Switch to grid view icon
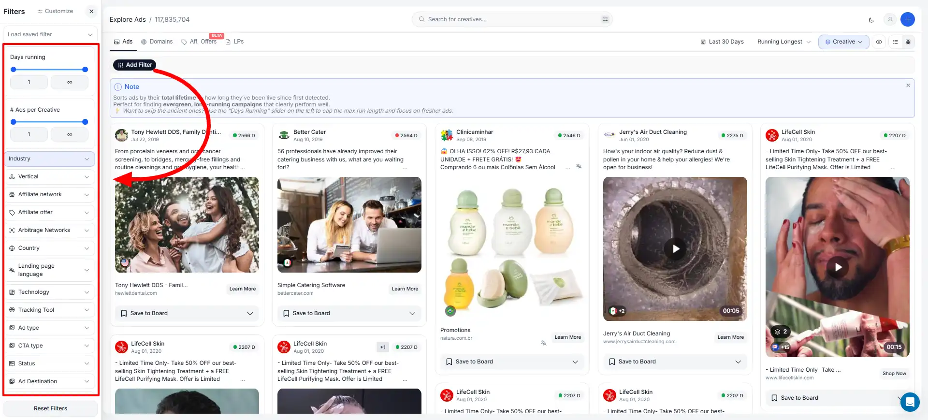This screenshot has height=420, width=928. pos(908,42)
